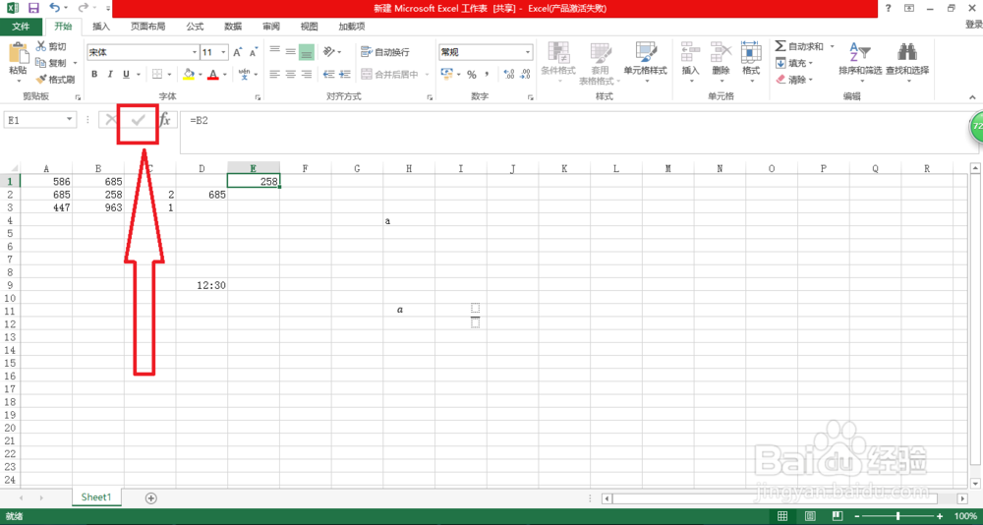This screenshot has width=983, height=525.
Task: Open the fx insert function dialog
Action: point(165,119)
